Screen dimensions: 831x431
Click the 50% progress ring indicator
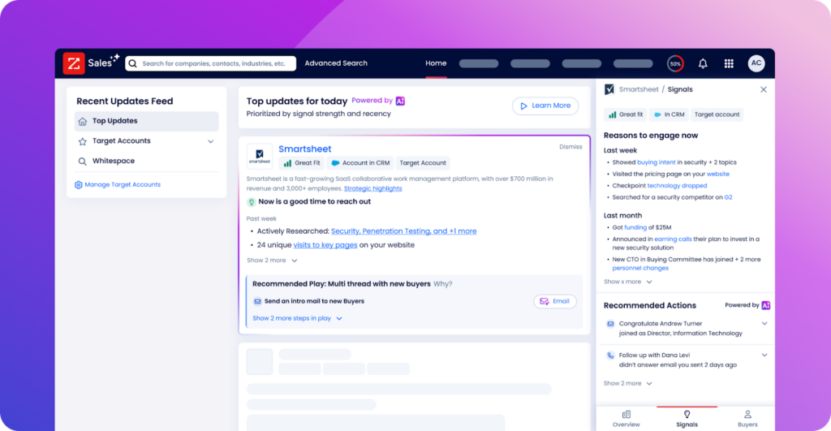[x=675, y=63]
